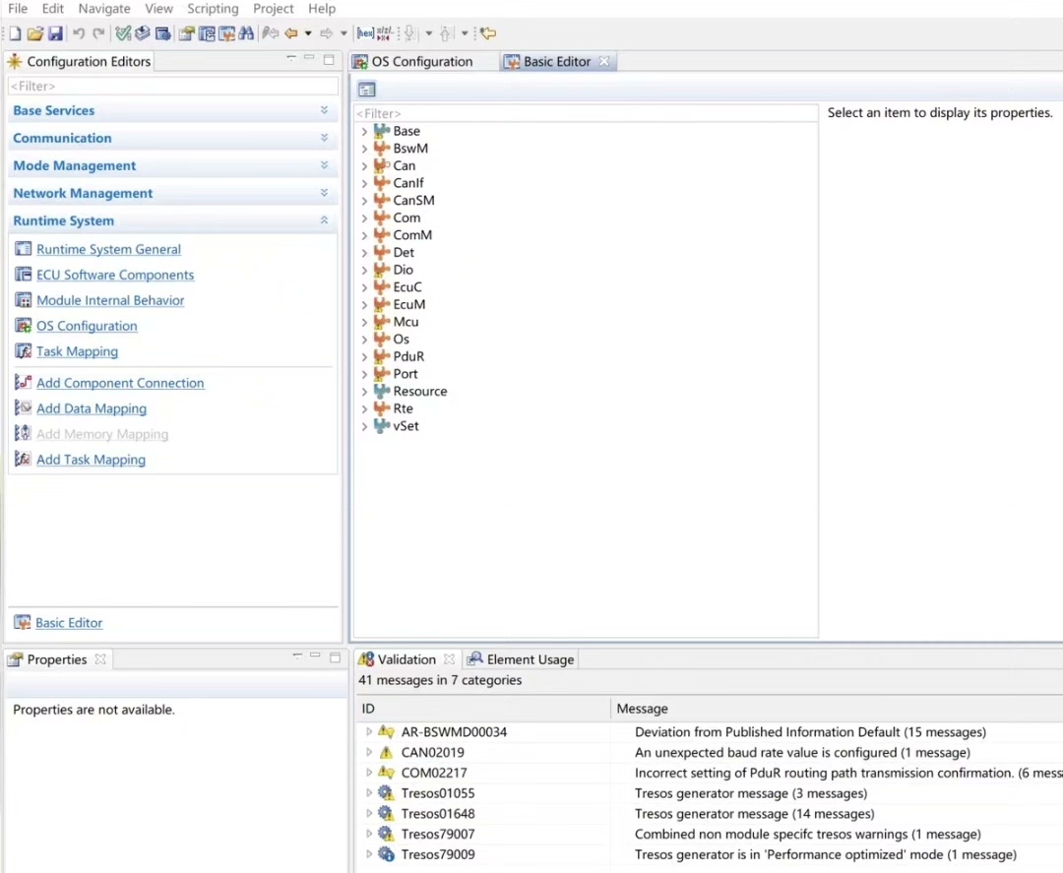Open Module Internal Behavior link
The image size is (1063, 873).
[110, 300]
